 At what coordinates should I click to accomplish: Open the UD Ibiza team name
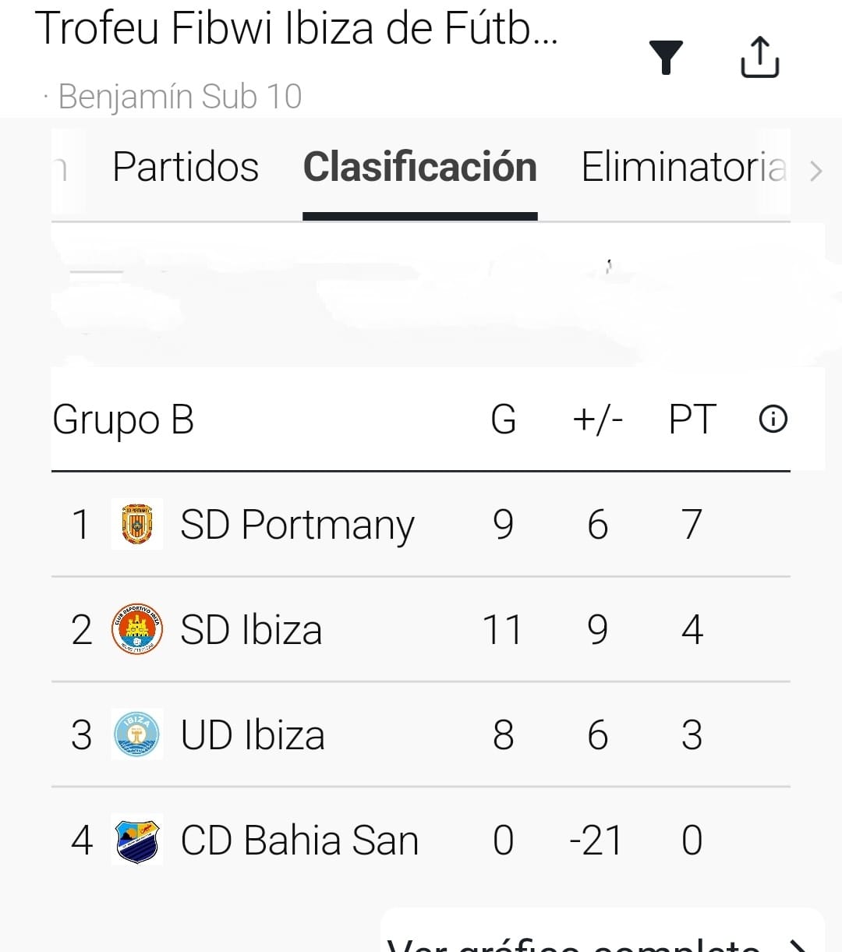tap(253, 735)
